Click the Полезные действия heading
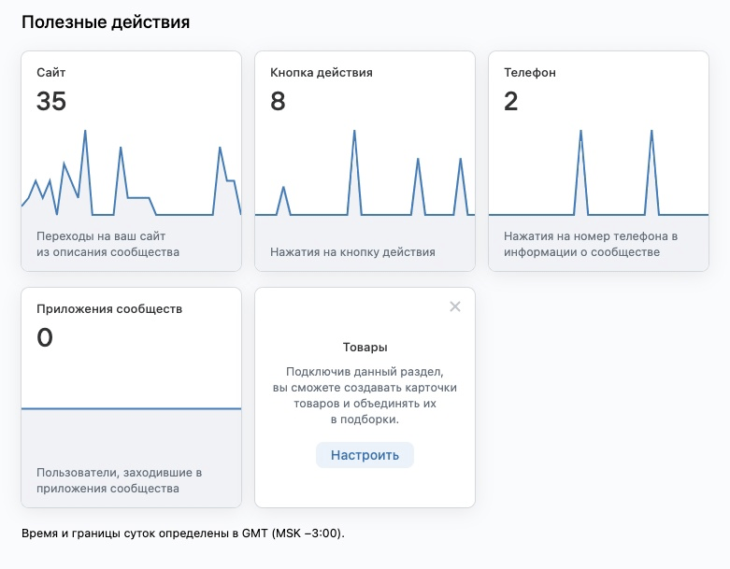The height and width of the screenshot is (569, 730). (x=106, y=21)
